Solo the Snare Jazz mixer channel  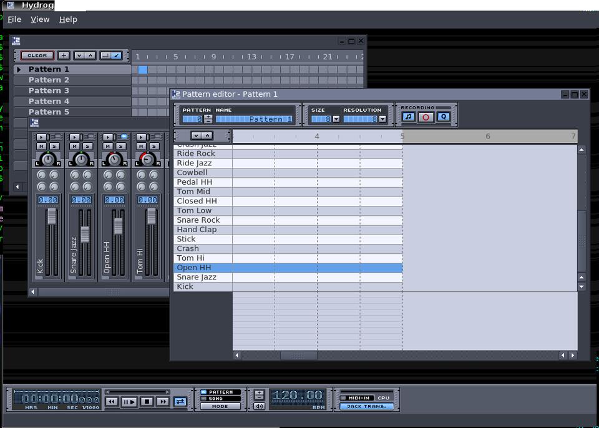click(x=87, y=147)
